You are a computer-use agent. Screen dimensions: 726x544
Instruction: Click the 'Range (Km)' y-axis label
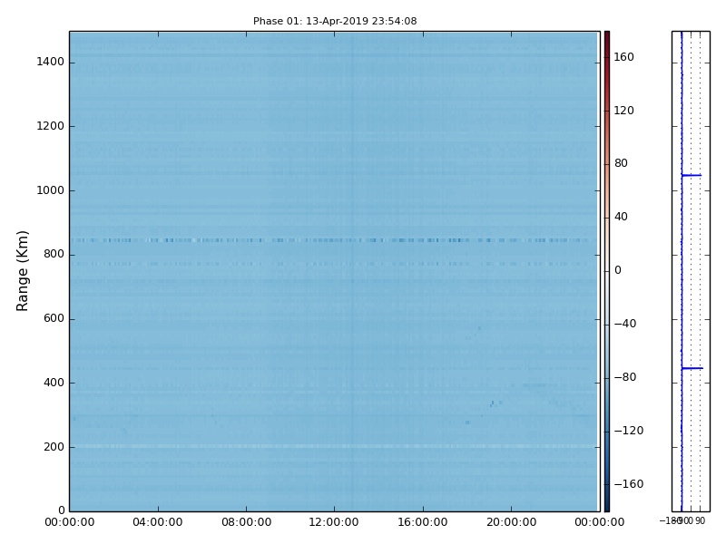tap(24, 270)
